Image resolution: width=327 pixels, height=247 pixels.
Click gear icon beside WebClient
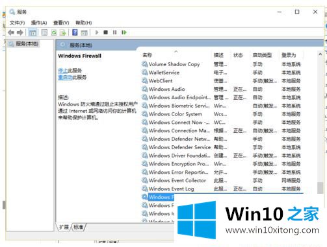[144, 81]
